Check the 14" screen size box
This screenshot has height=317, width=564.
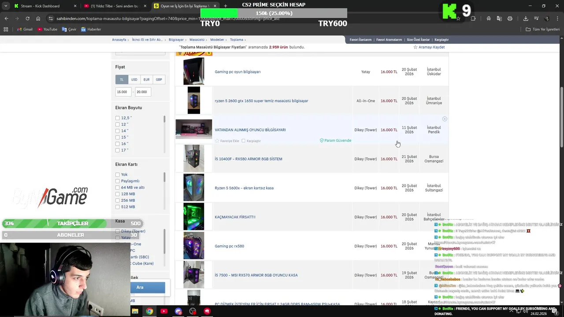pyautogui.click(x=118, y=131)
